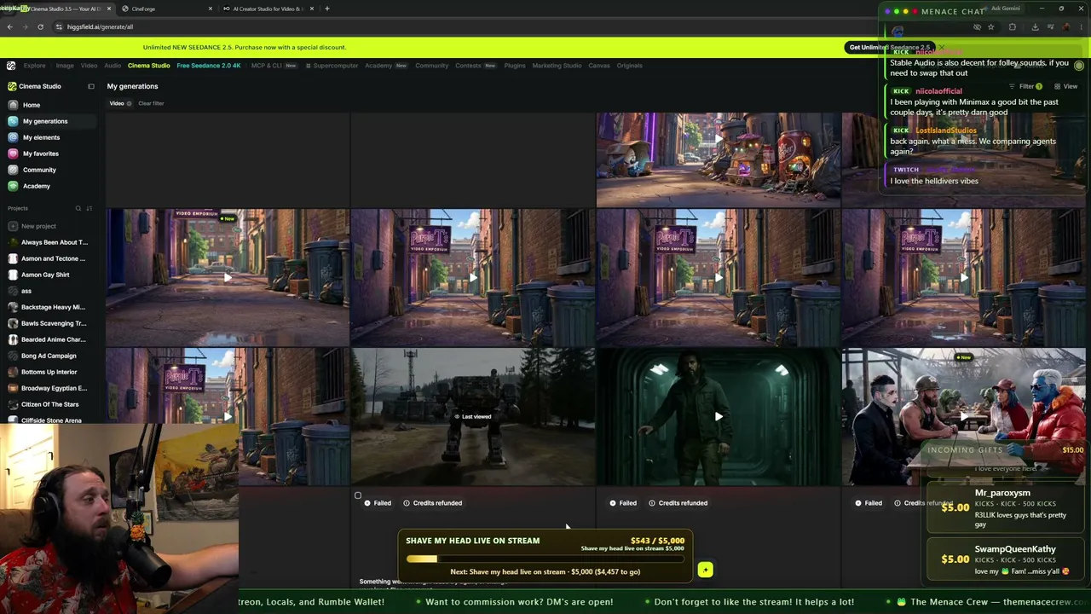Switch to the CineForge tab
Image resolution: width=1091 pixels, height=614 pixels.
tap(166, 9)
